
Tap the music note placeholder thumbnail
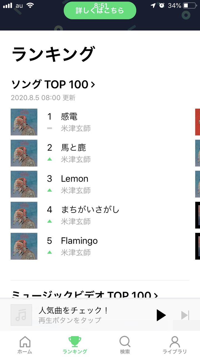[x=21, y=315]
